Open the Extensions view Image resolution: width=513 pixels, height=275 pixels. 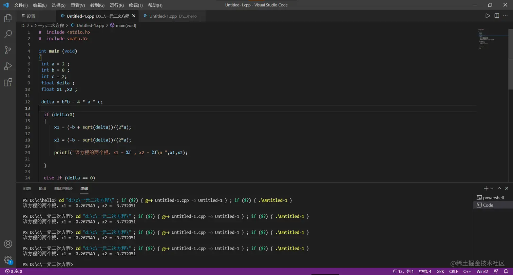click(8, 82)
